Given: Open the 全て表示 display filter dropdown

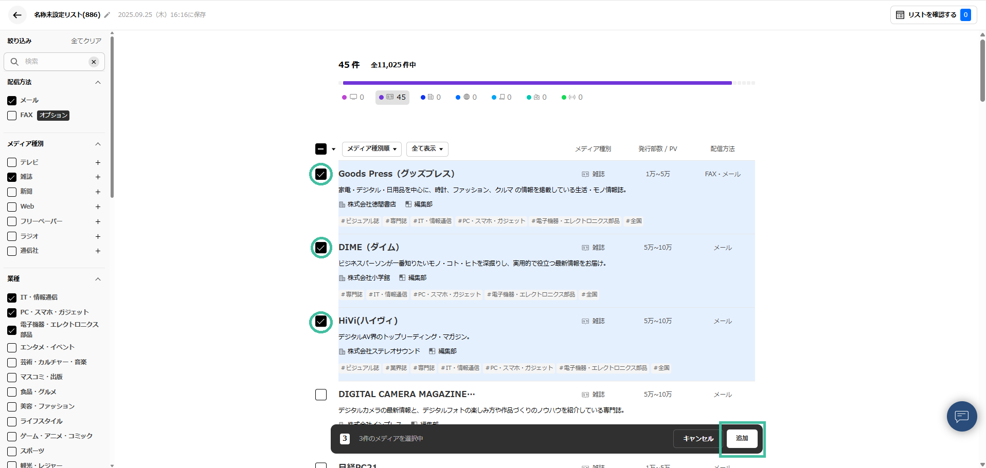Looking at the screenshot, I should (x=427, y=149).
